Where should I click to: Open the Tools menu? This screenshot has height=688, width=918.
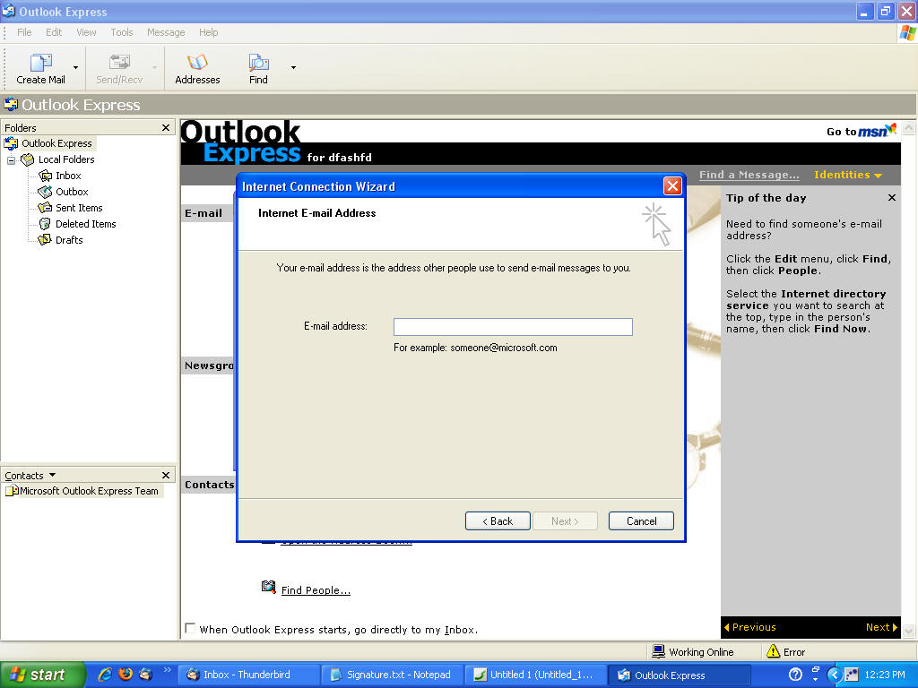122,32
